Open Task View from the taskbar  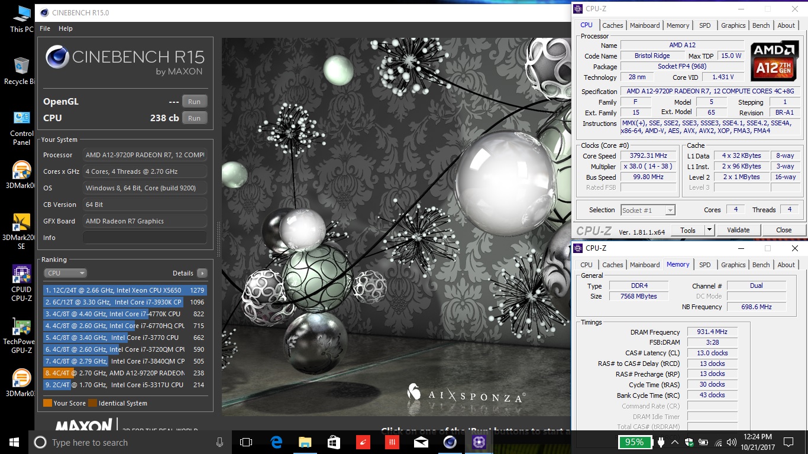point(246,442)
